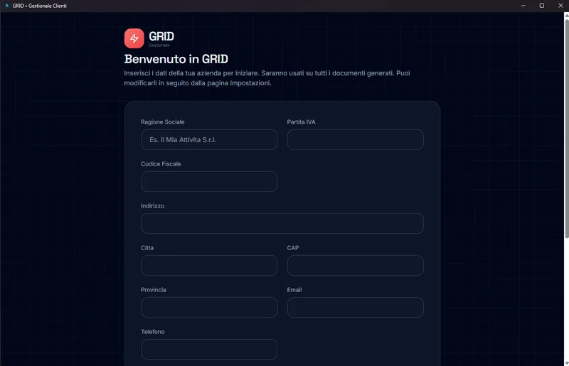This screenshot has width=569, height=366.
Task: Minimize the GRID Gestionale Clienti window
Action: (523, 6)
